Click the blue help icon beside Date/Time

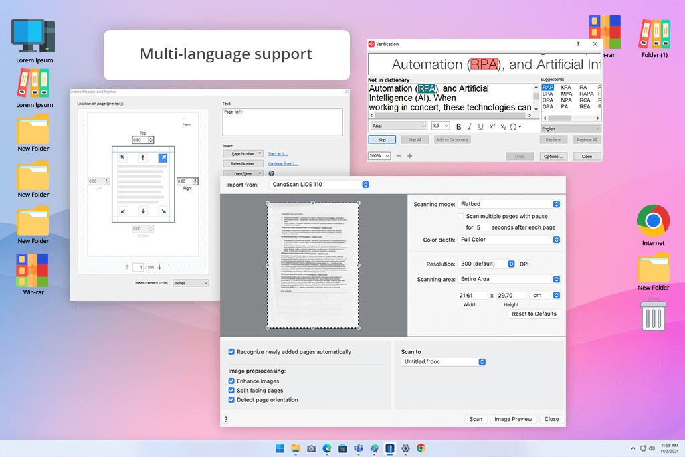pos(272,173)
